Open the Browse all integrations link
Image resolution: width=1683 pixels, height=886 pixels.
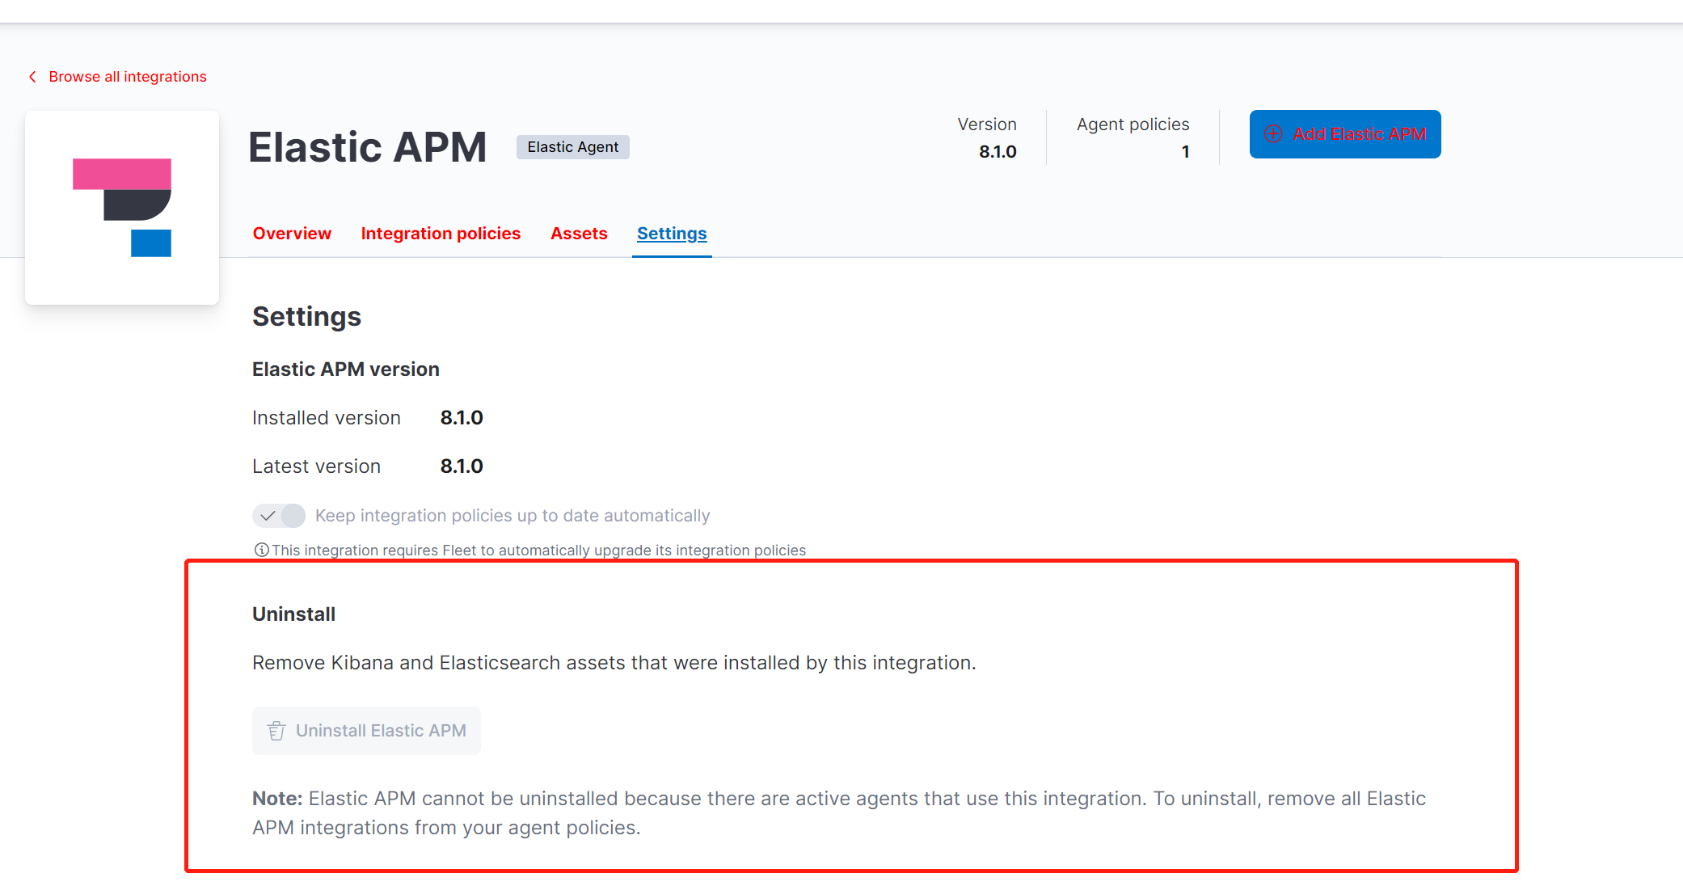point(128,77)
